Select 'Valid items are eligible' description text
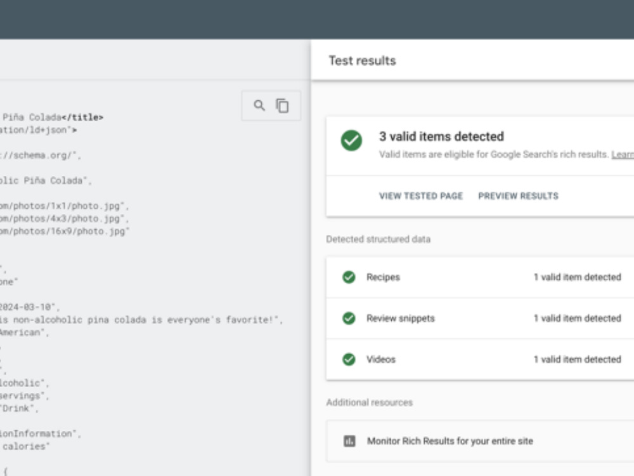Image resolution: width=634 pixels, height=476 pixels. pos(494,155)
